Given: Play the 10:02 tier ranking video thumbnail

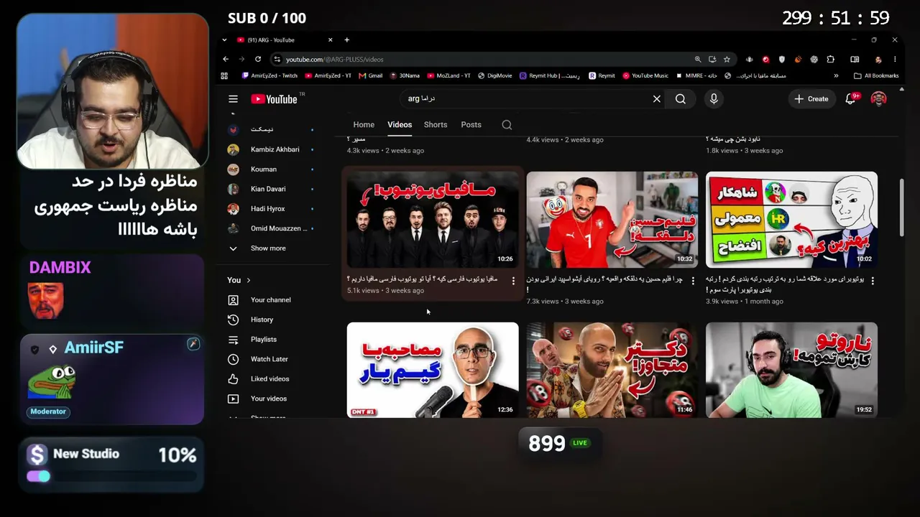Looking at the screenshot, I should tap(791, 220).
